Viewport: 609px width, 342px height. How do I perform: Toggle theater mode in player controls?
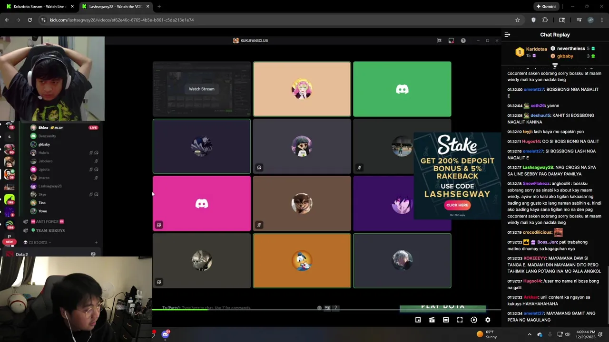(x=446, y=320)
